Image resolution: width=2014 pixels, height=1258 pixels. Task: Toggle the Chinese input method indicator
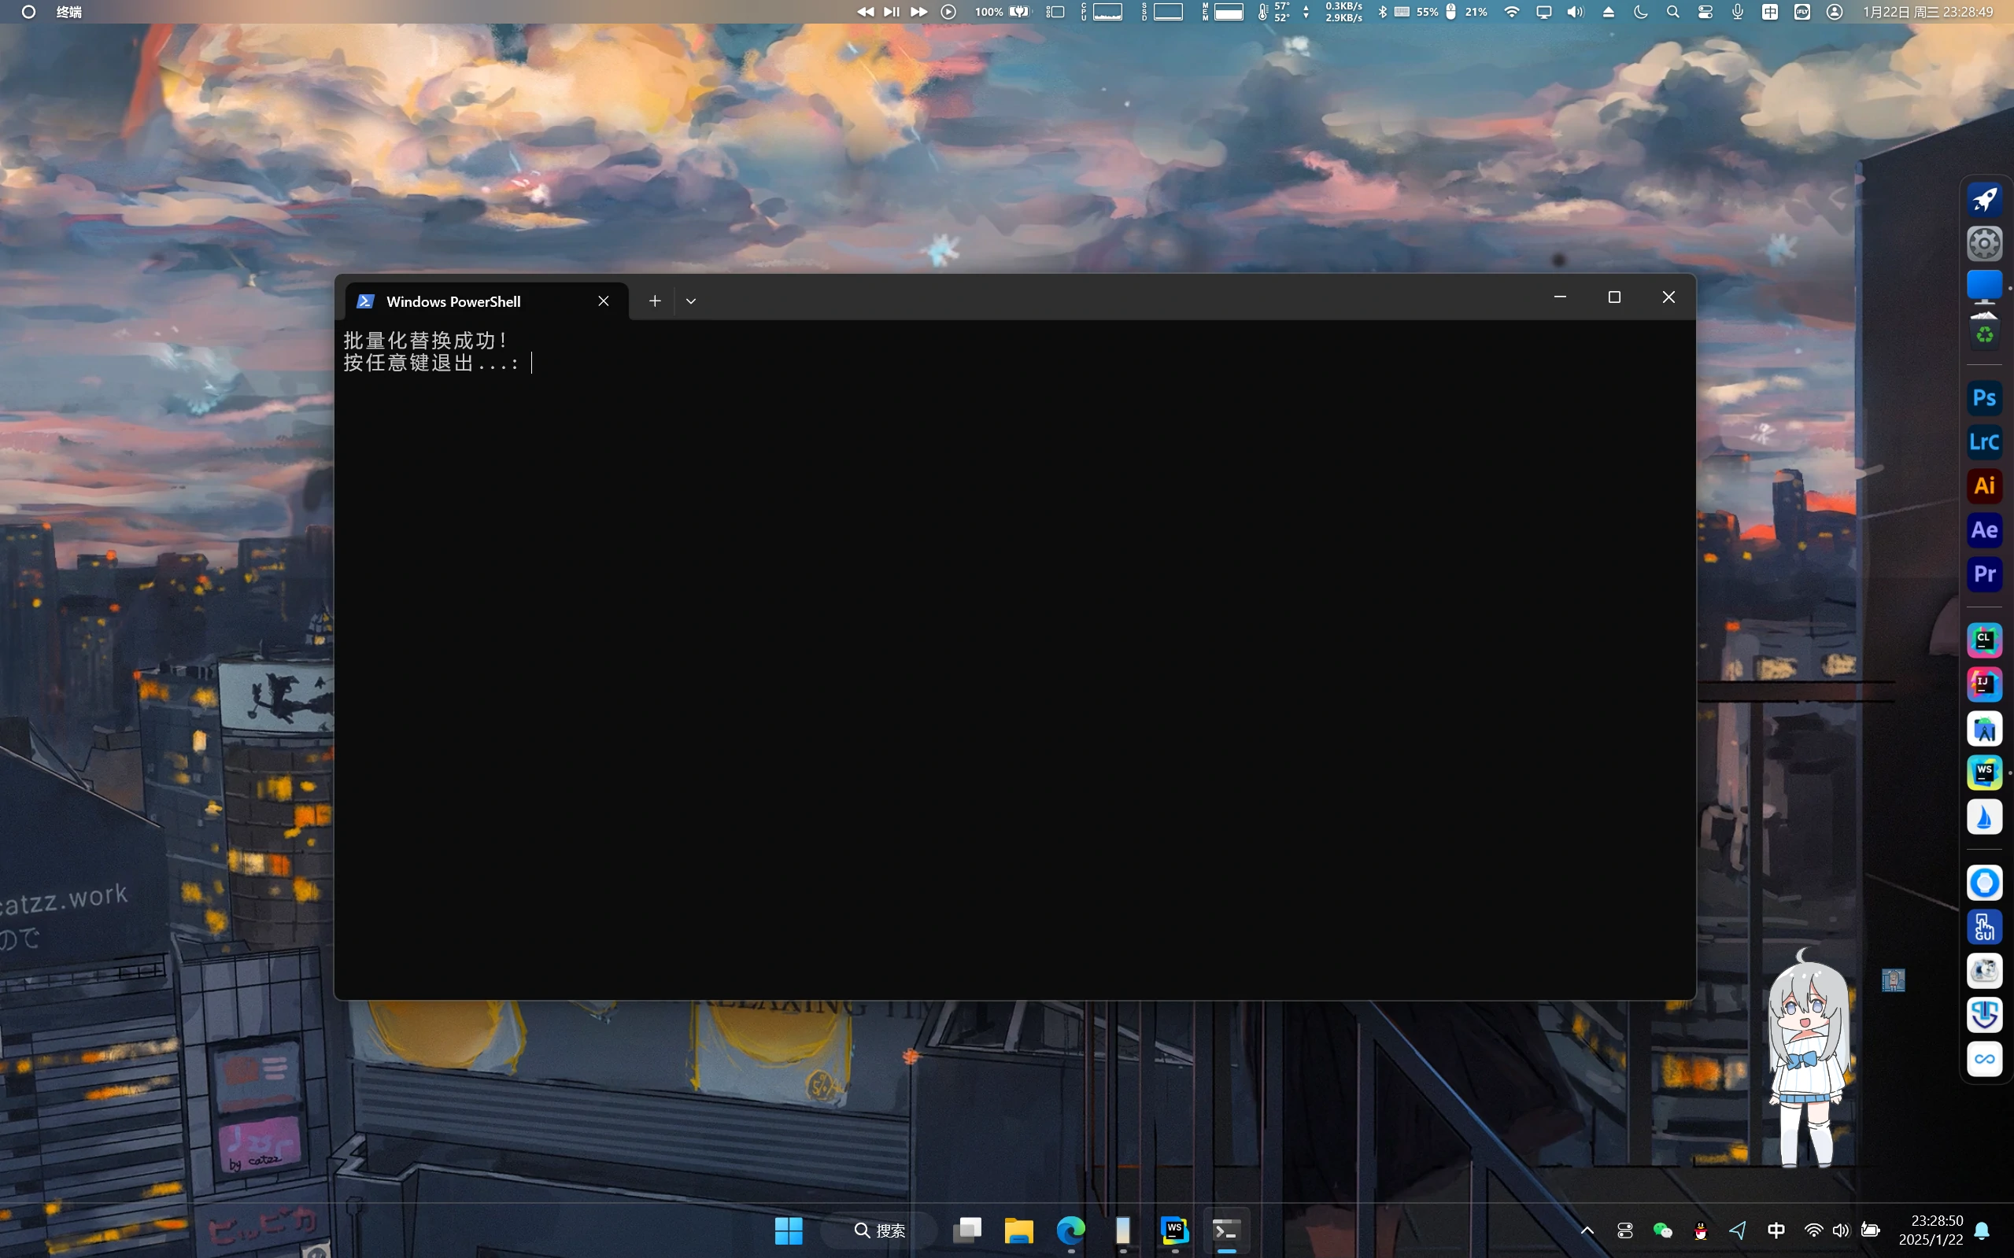point(1776,1230)
